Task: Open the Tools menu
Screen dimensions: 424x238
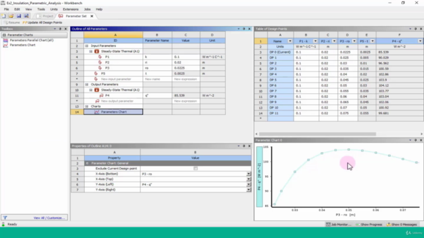Action: [41, 9]
